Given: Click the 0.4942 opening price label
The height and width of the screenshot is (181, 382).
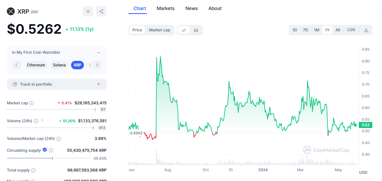Looking at the screenshot, I should (x=136, y=133).
